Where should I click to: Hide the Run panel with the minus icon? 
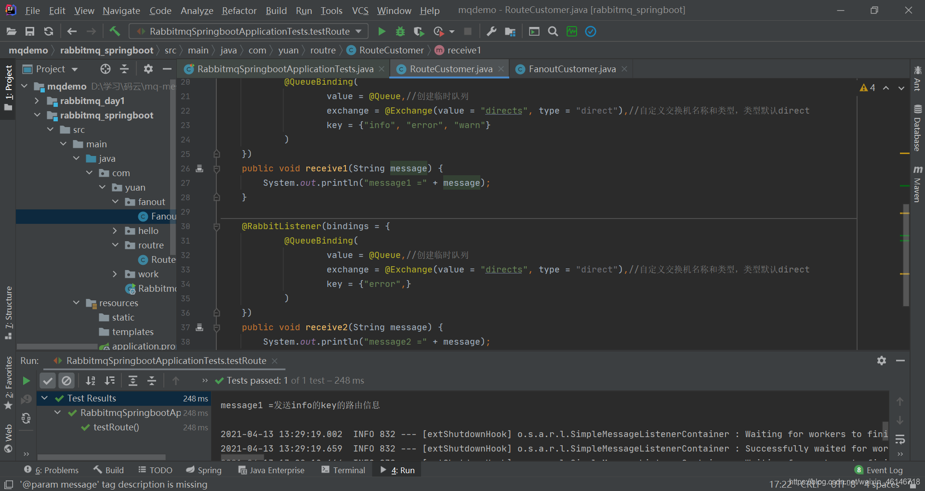900,361
